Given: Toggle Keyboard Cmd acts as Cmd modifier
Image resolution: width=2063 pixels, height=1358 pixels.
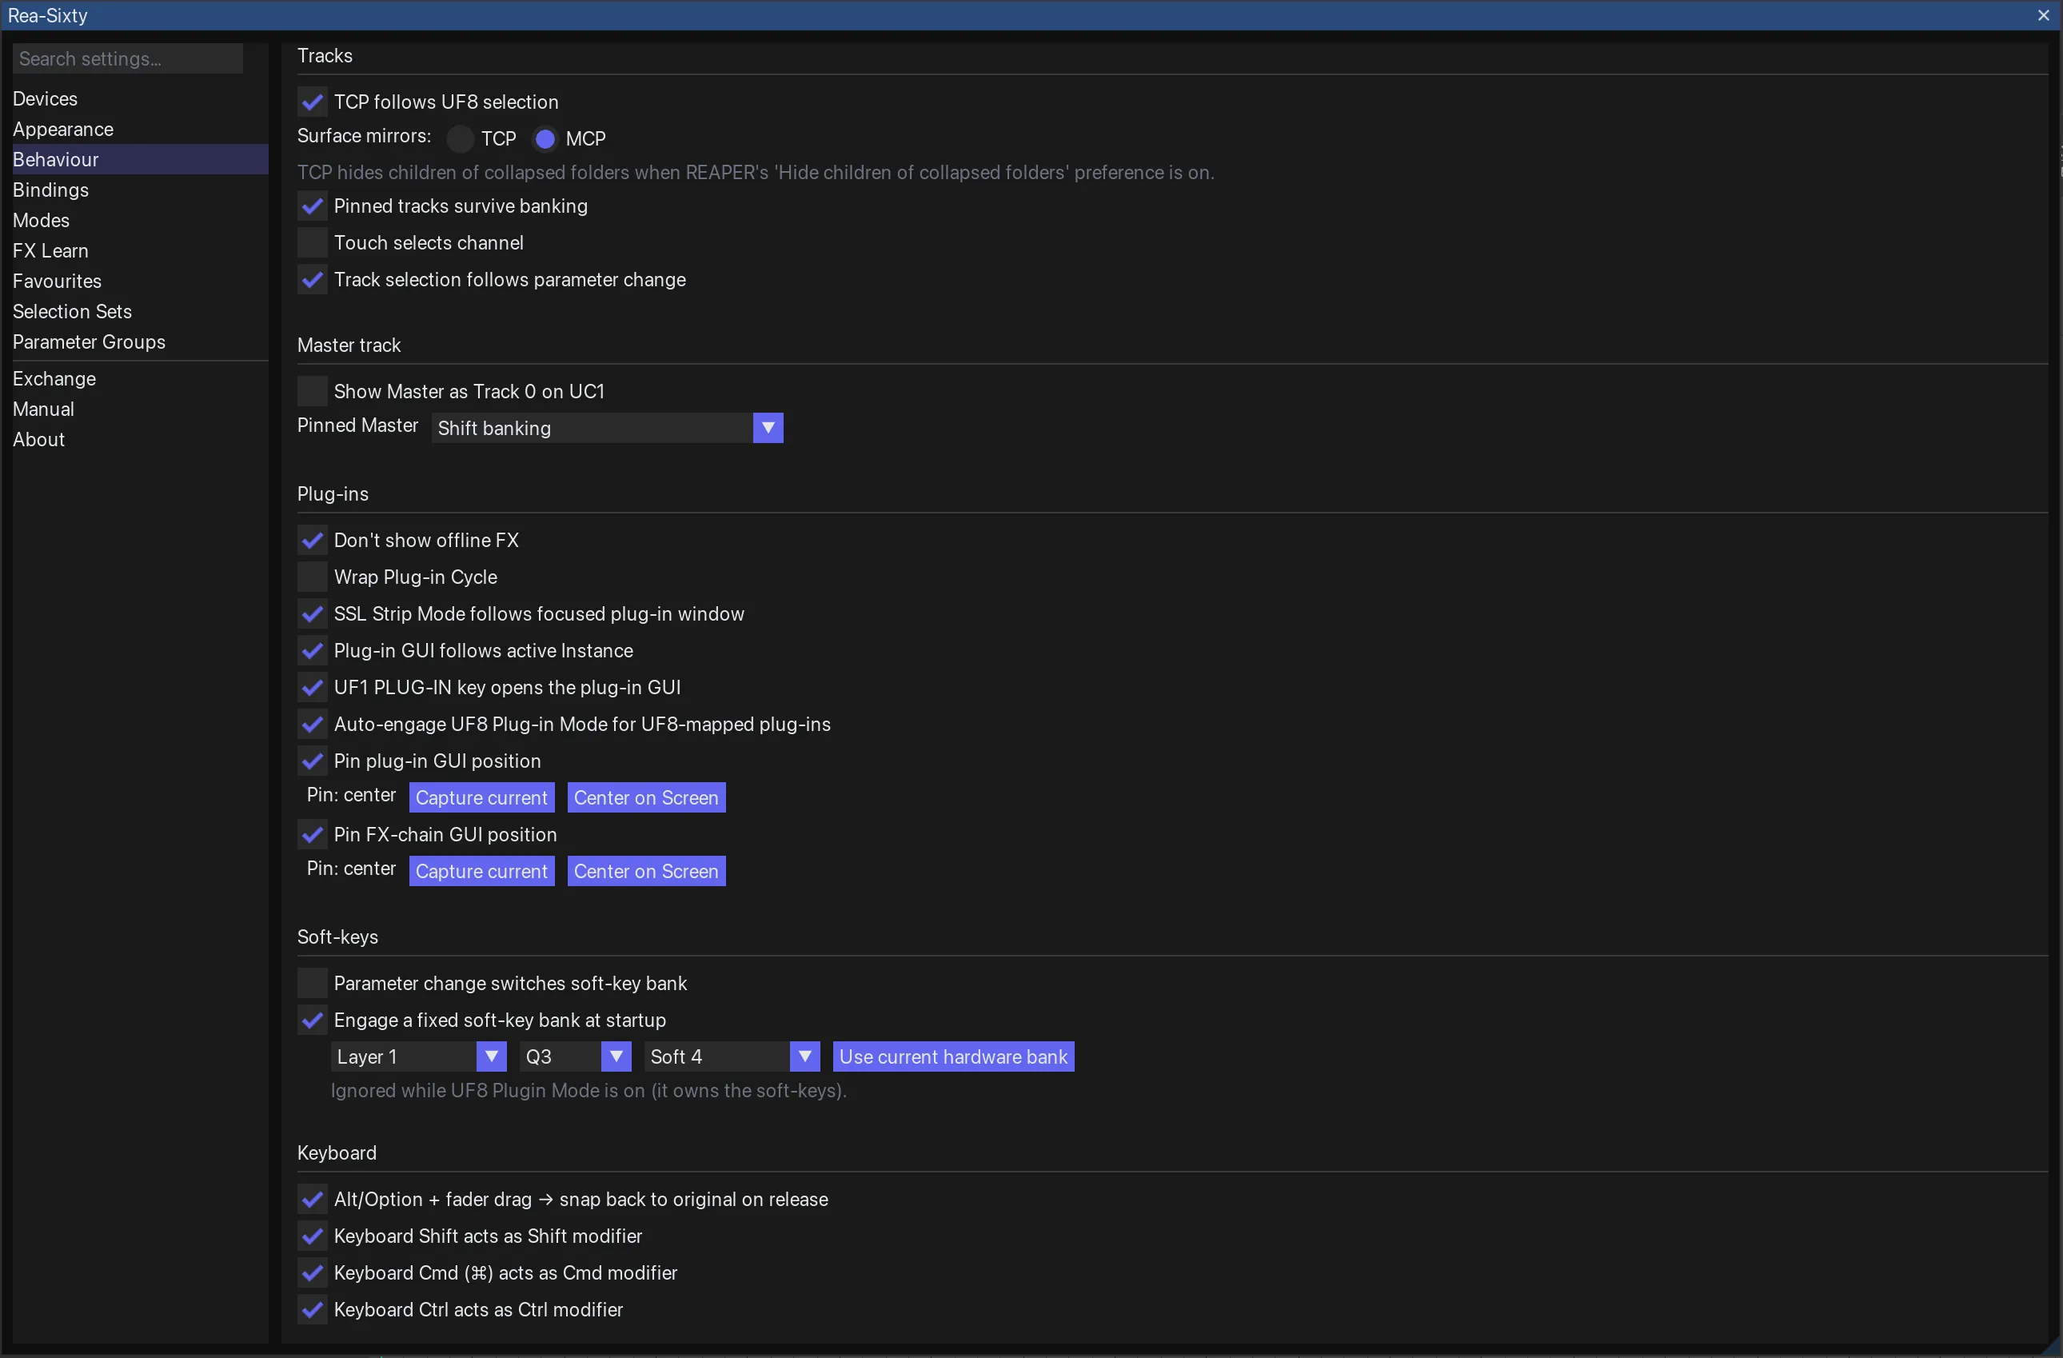Looking at the screenshot, I should pos(312,1274).
